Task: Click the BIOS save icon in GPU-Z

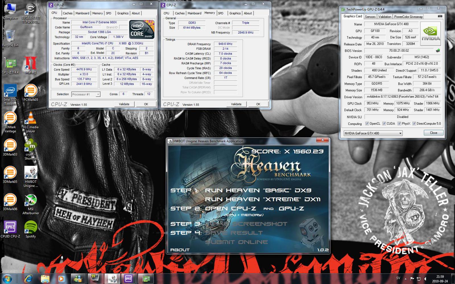Action: (438, 51)
